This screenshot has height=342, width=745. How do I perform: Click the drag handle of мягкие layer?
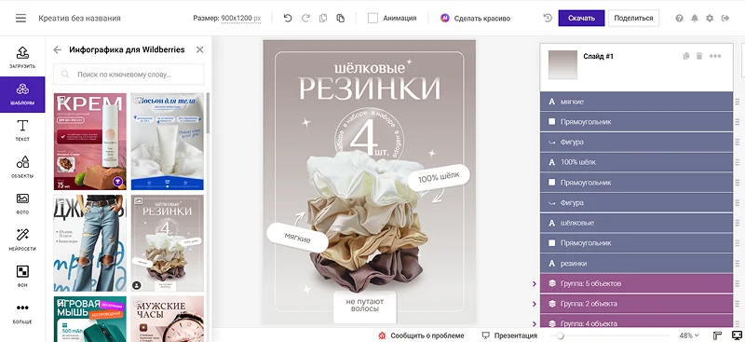(738, 102)
